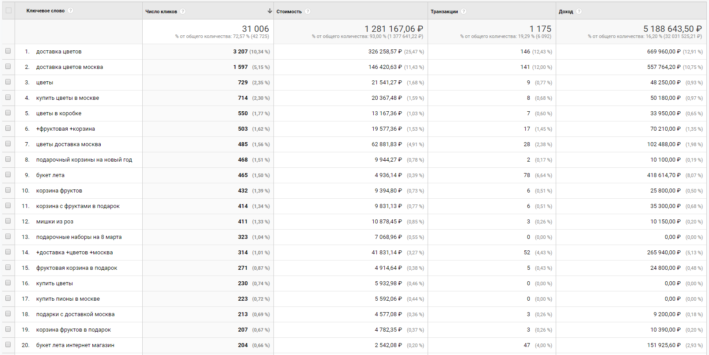
Task: Sort table by Доход column
Action: (566, 11)
